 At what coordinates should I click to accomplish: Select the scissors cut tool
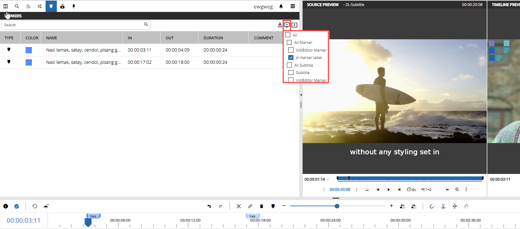tap(239, 206)
